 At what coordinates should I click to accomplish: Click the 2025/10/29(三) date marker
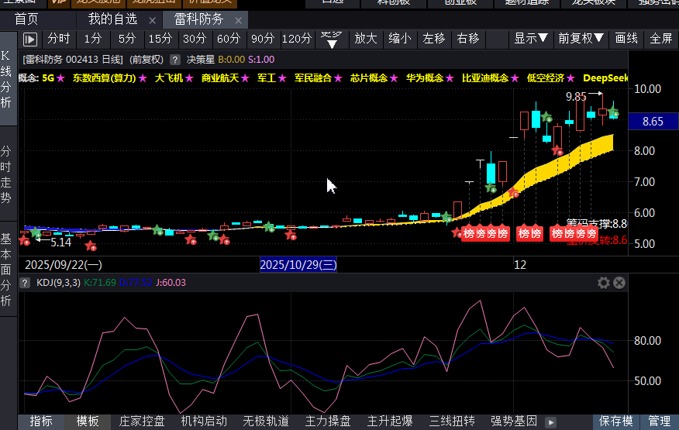point(298,264)
